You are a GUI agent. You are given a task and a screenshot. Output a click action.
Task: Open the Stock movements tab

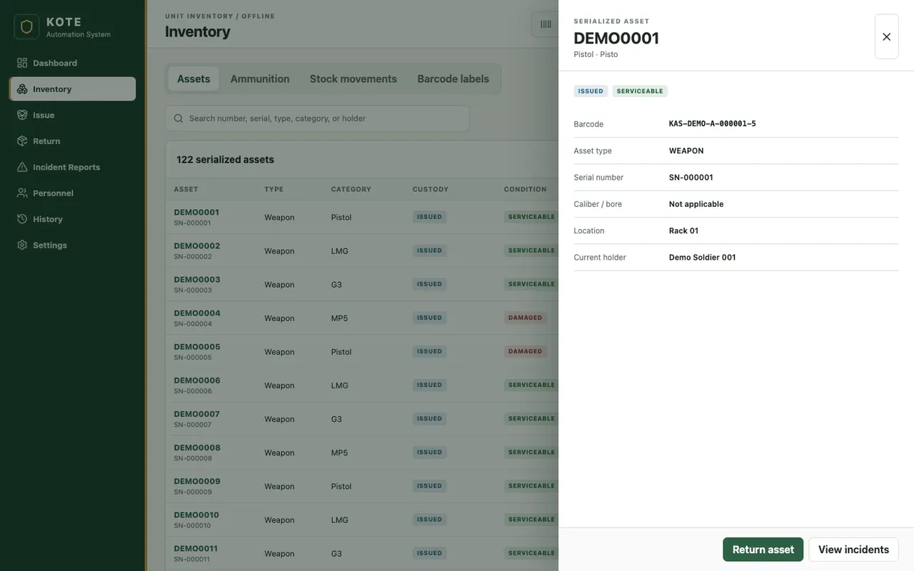(x=353, y=79)
